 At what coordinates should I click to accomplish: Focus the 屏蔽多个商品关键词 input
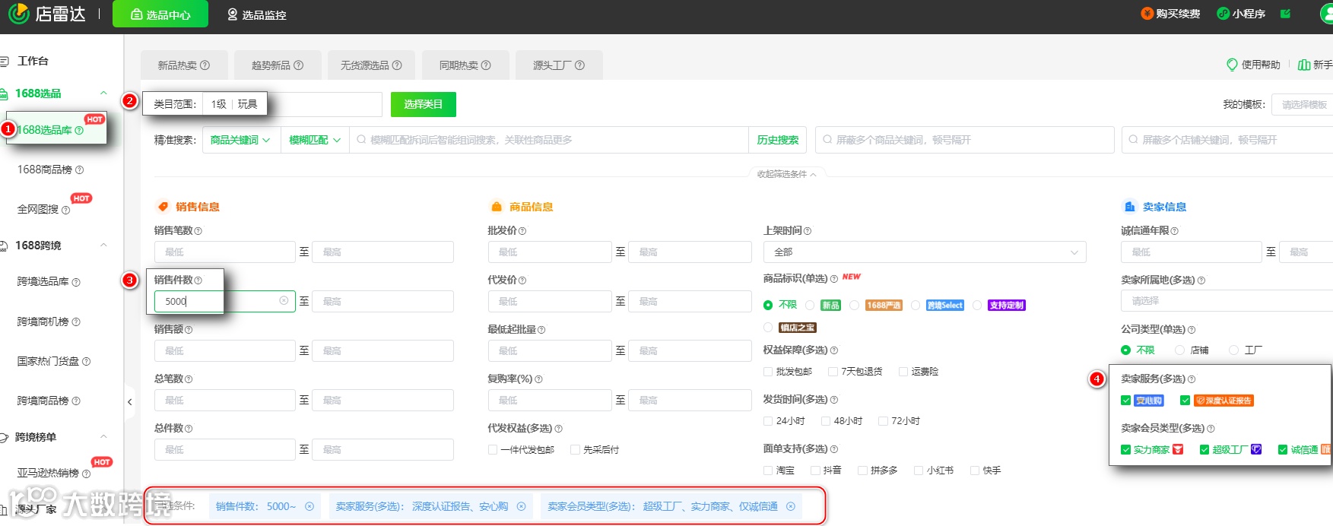click(965, 140)
